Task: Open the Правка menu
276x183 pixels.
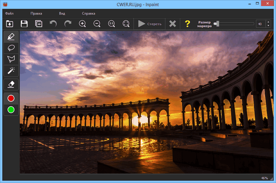Action: click(36, 13)
